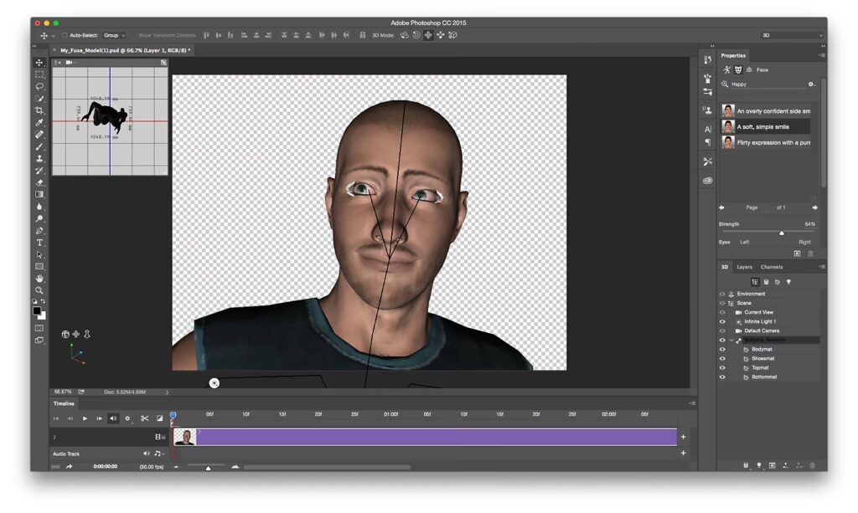Select the Horizontal Type tool
This screenshot has height=513, width=858.
click(x=39, y=243)
